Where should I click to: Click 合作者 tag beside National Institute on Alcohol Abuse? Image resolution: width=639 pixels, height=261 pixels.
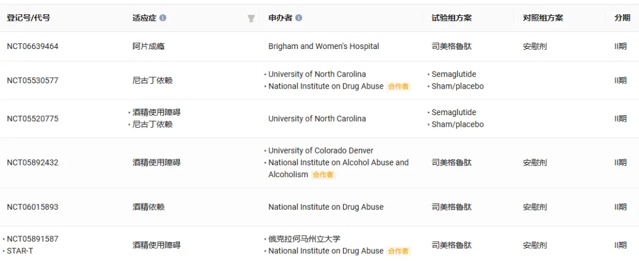point(322,175)
